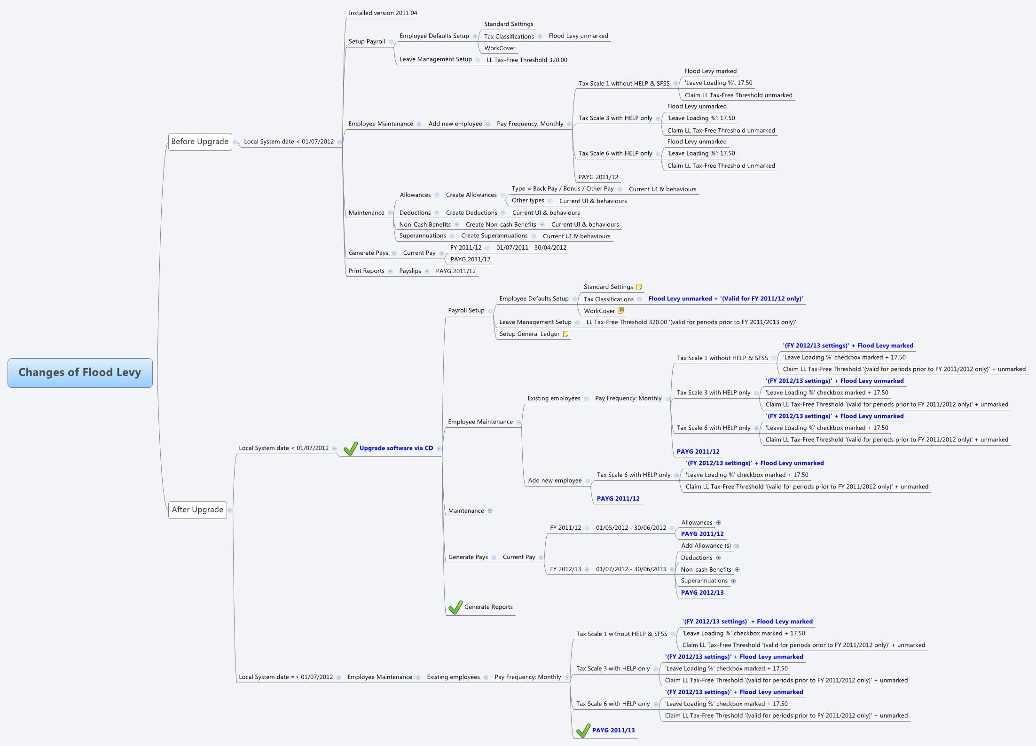Select the Installed version 2011.04 node
The height and width of the screenshot is (746, 1036).
tap(383, 13)
